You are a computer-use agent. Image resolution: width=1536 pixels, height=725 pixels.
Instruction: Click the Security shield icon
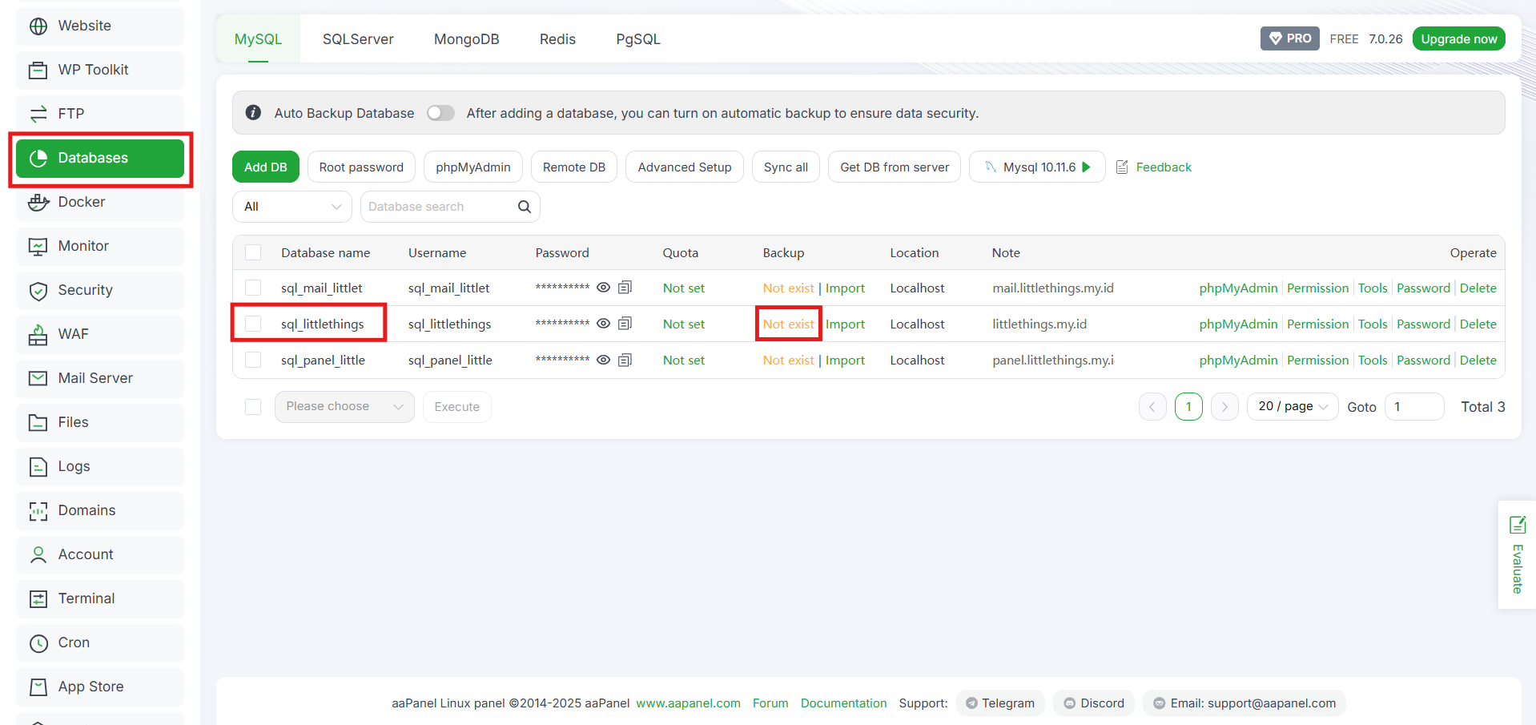tap(38, 291)
